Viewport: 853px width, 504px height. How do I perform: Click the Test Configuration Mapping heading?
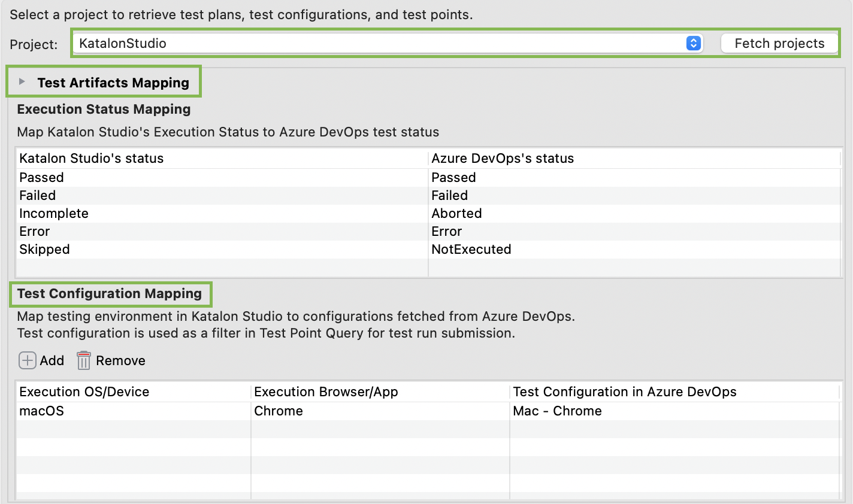point(110,294)
